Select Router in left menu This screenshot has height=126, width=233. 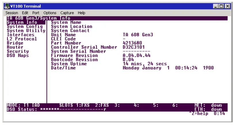15,47
